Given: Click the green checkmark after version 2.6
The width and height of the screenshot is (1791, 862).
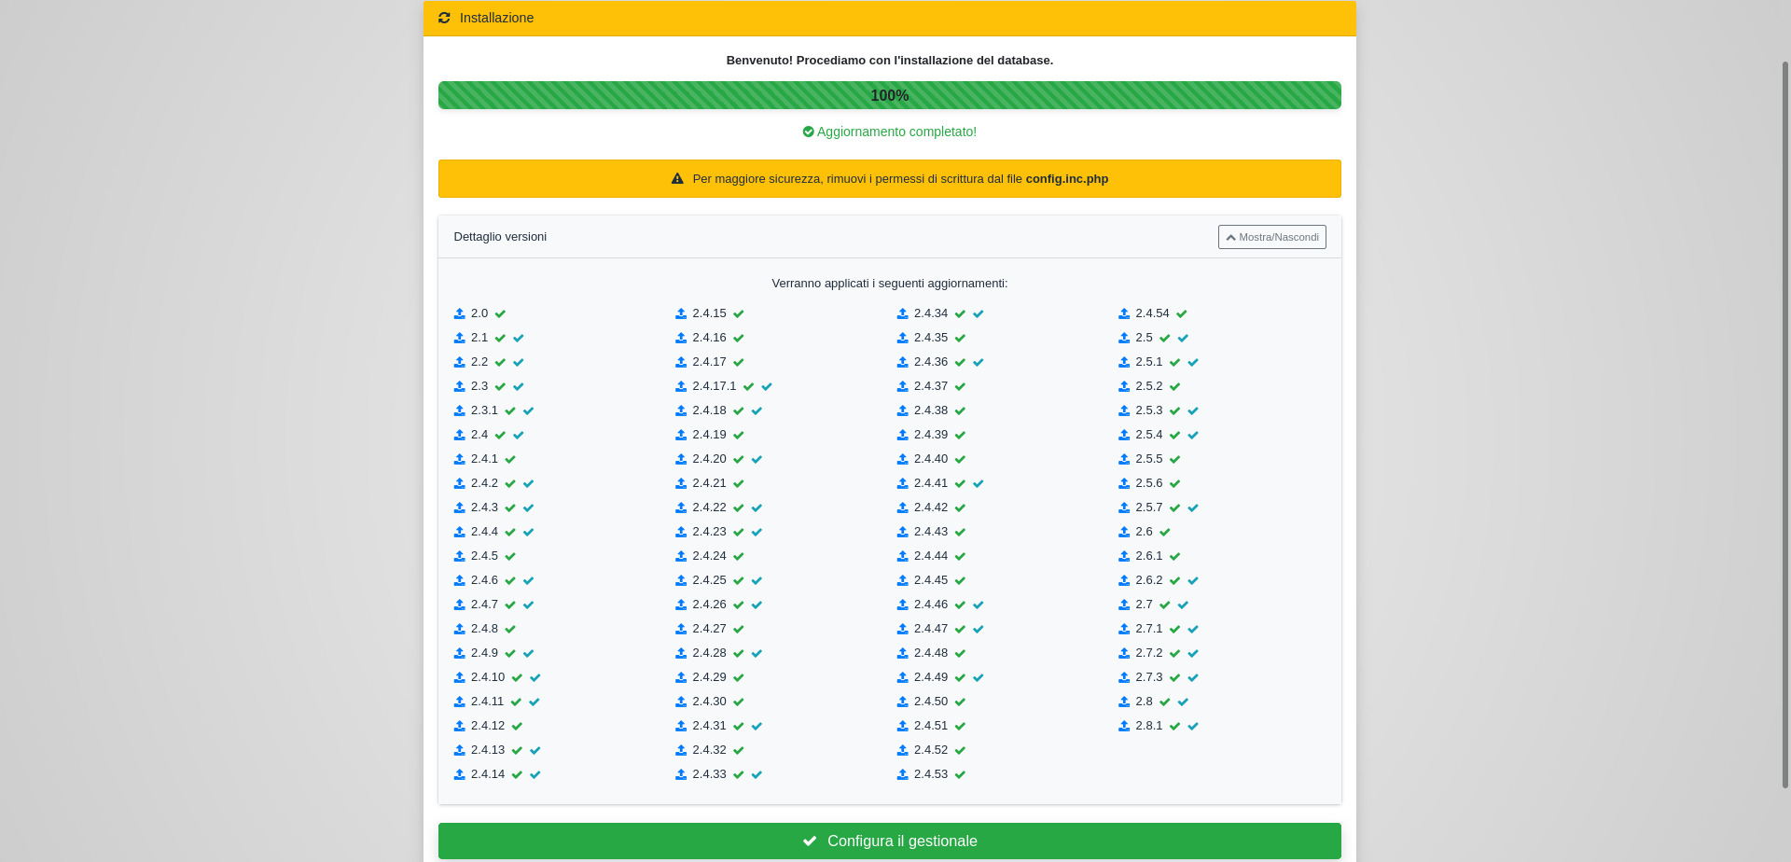Looking at the screenshot, I should [x=1165, y=532].
